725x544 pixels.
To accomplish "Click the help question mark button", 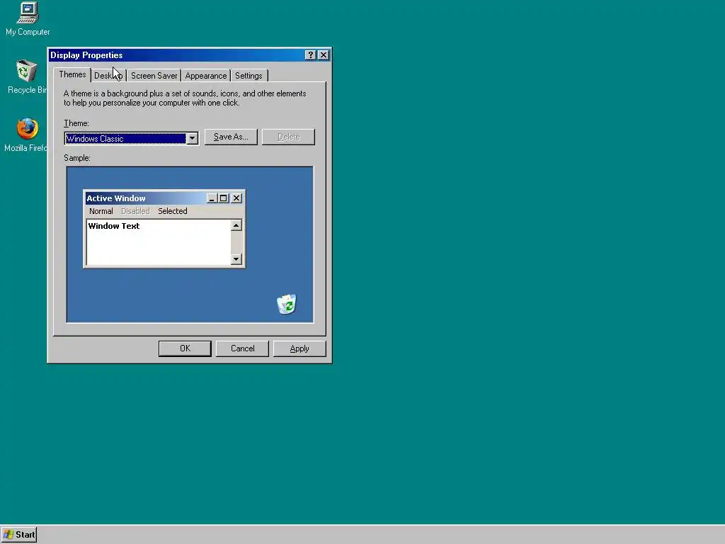I will click(311, 55).
